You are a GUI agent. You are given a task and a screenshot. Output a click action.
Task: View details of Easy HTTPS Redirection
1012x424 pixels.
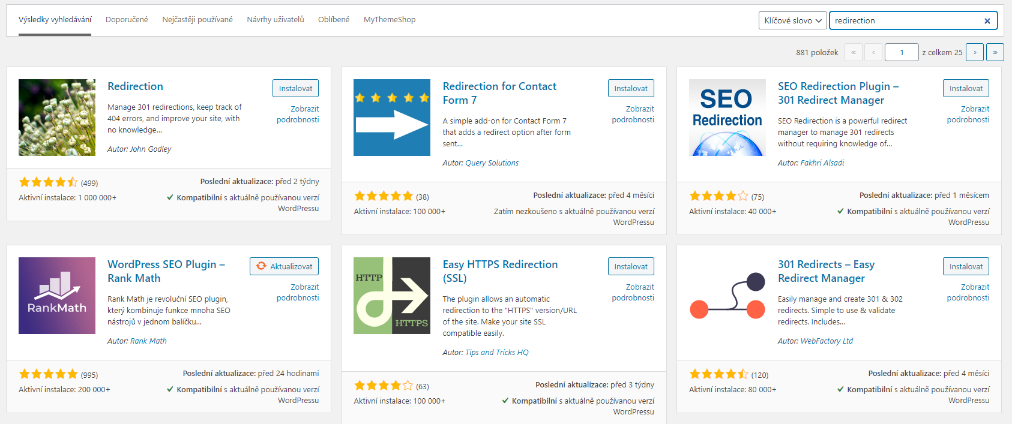(x=633, y=292)
